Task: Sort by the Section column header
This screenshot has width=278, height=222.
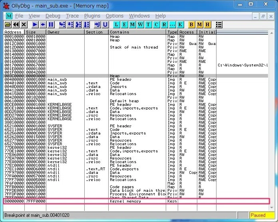Action: [x=96, y=32]
